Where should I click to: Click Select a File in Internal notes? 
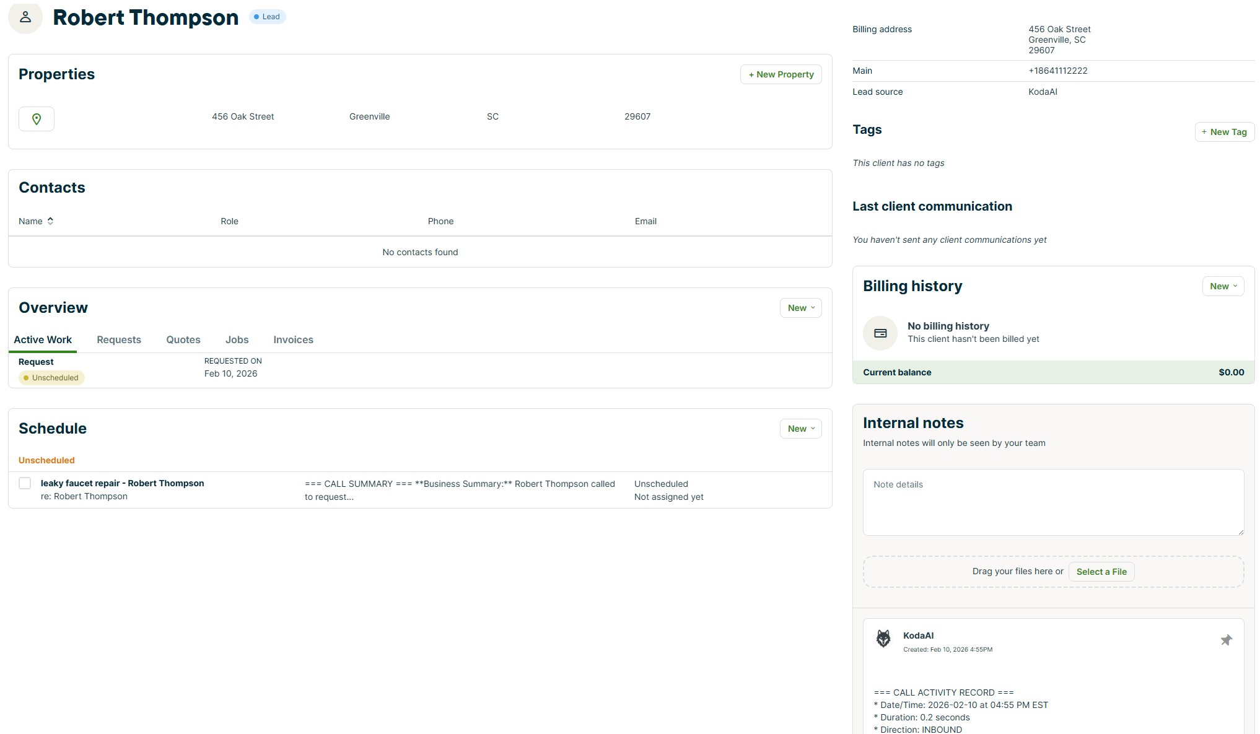pyautogui.click(x=1101, y=571)
